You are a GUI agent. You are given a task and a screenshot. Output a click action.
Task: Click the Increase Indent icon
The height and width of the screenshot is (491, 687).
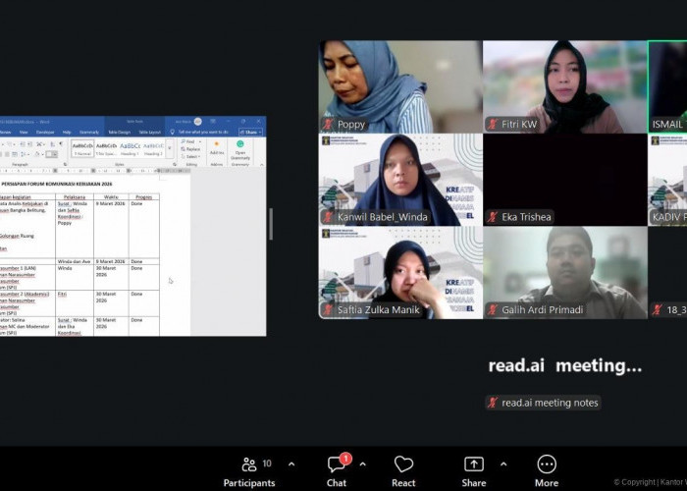coord(29,144)
